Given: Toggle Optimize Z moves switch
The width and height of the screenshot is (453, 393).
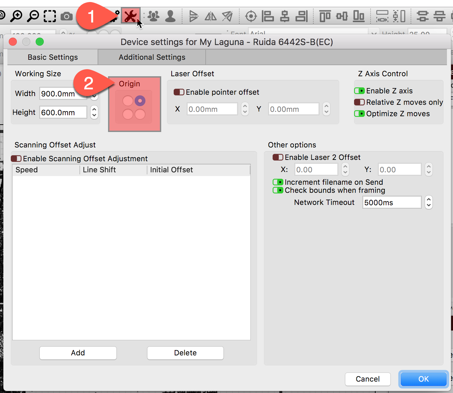Looking at the screenshot, I should (359, 114).
